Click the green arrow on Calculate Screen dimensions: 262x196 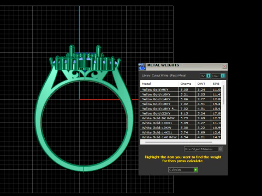click(x=195, y=170)
